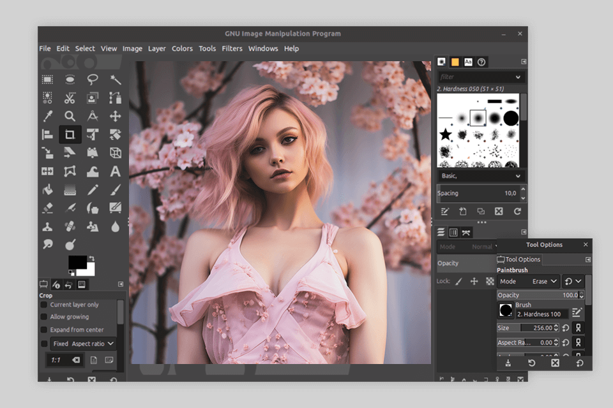
Task: Select the Scissors Select tool
Action: click(70, 98)
